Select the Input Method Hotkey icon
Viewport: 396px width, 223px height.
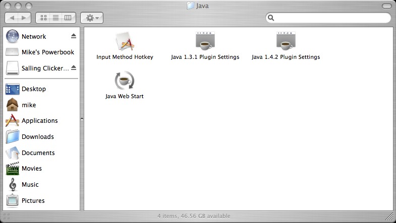click(x=125, y=41)
